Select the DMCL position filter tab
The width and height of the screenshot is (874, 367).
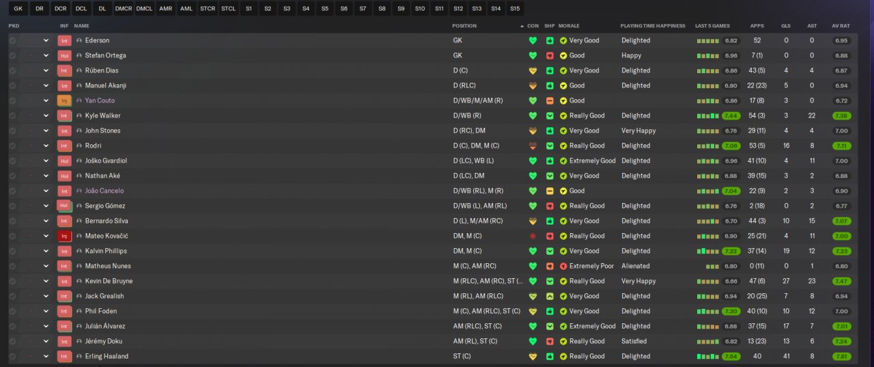(144, 8)
